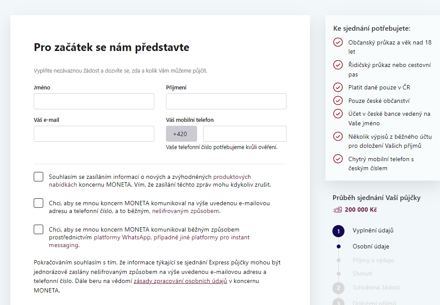440x305 pixels.
Task: Click the Jméno input field
Action: pyautogui.click(x=94, y=101)
